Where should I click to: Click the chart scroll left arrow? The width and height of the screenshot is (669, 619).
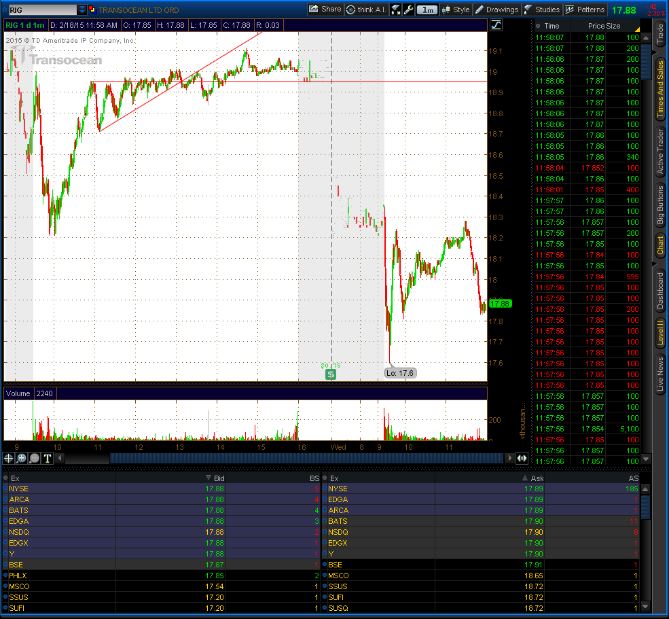[x=60, y=458]
